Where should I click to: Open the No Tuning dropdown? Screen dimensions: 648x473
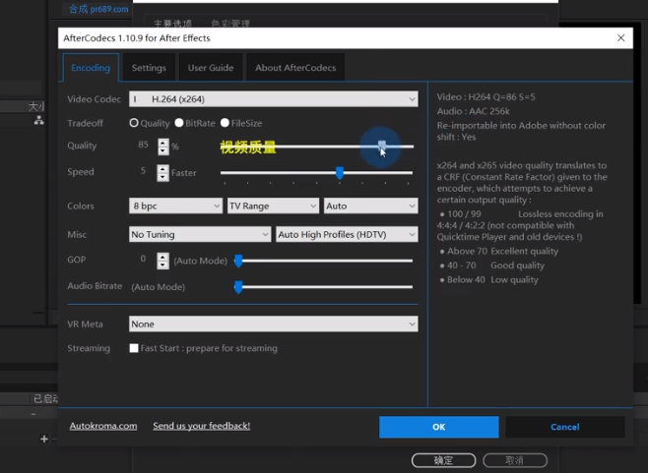pyautogui.click(x=200, y=234)
